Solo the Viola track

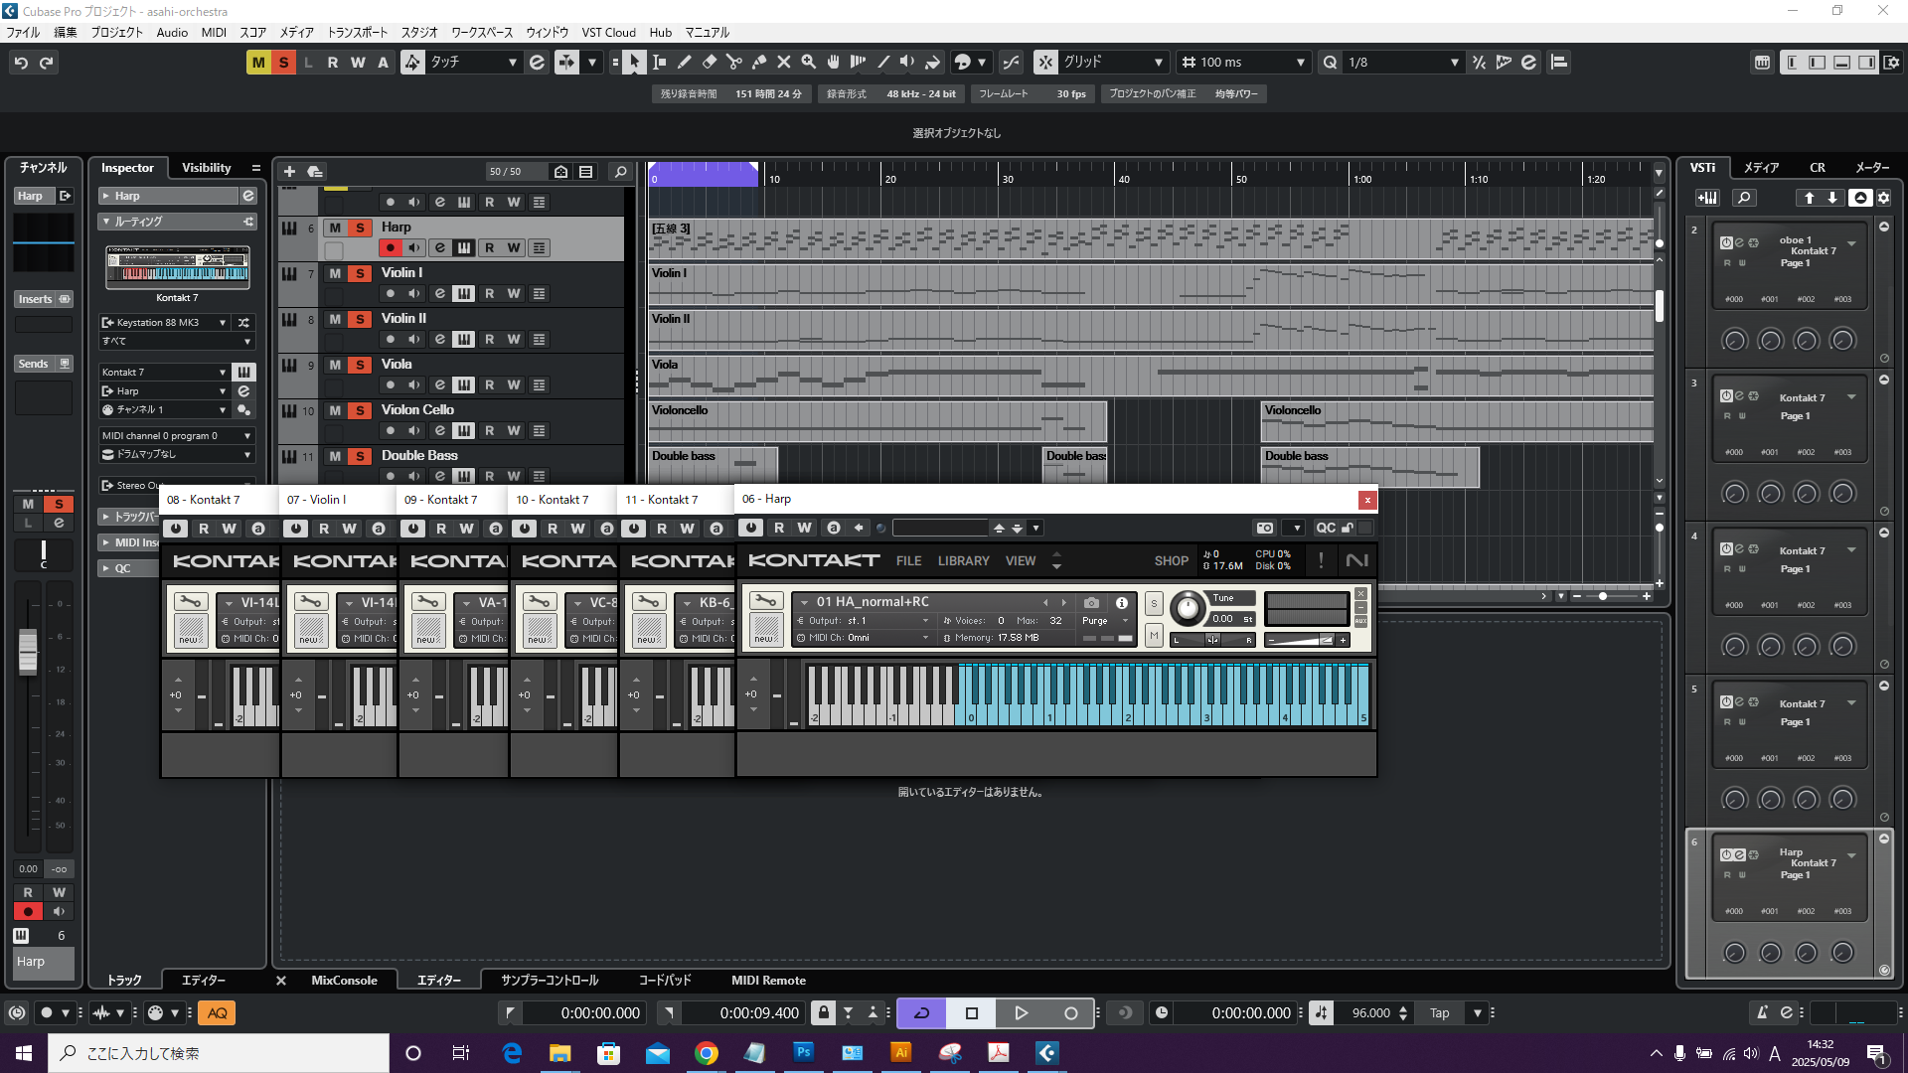pyautogui.click(x=360, y=365)
